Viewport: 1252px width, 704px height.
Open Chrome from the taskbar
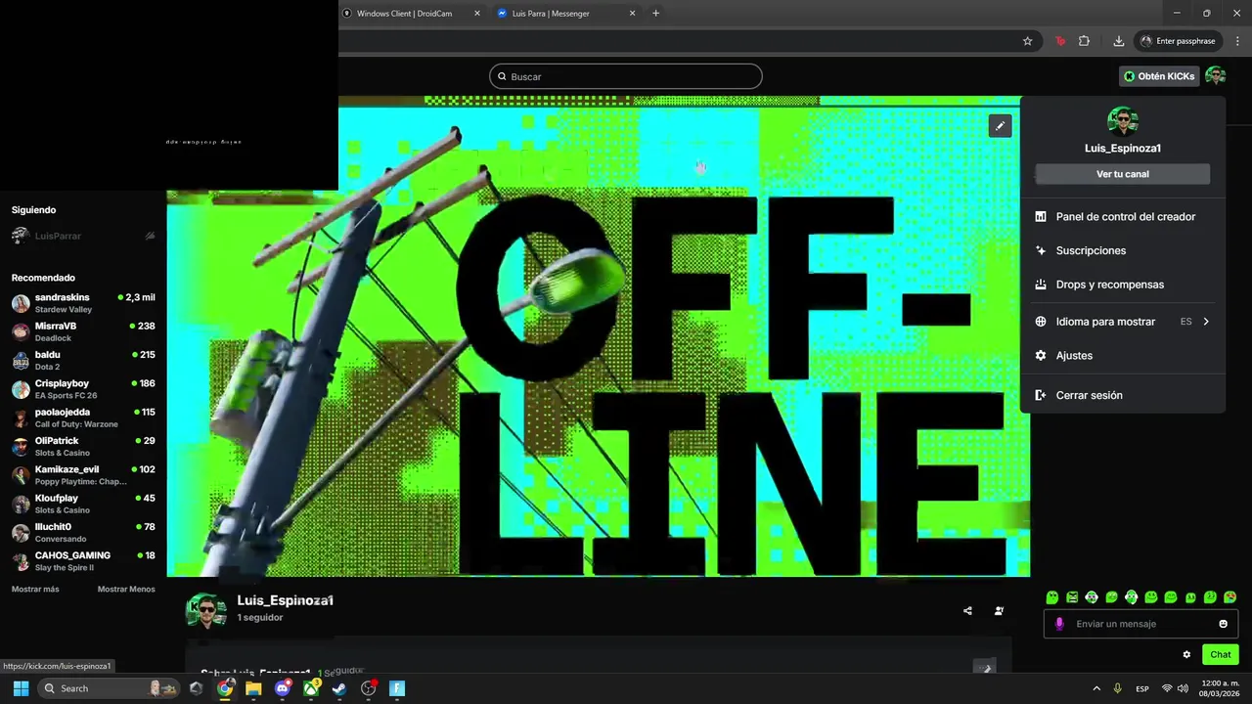click(x=225, y=688)
